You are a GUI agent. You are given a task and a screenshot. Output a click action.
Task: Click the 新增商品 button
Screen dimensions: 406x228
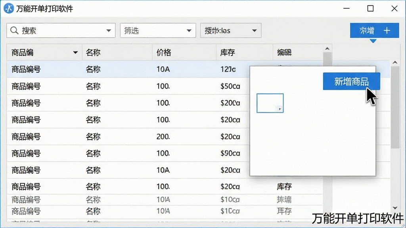pyautogui.click(x=351, y=82)
